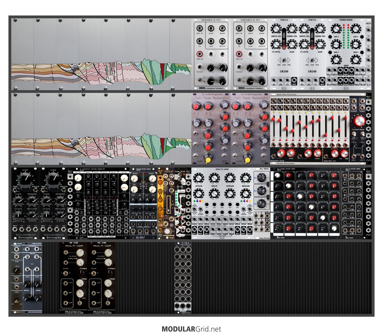Screen dimensions: 383x335
Task: Click the bottom knob on 3x MIA
Action: click(261, 203)
